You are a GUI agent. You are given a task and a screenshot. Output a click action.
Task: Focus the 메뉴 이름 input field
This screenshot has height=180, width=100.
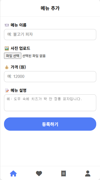coord(50,35)
